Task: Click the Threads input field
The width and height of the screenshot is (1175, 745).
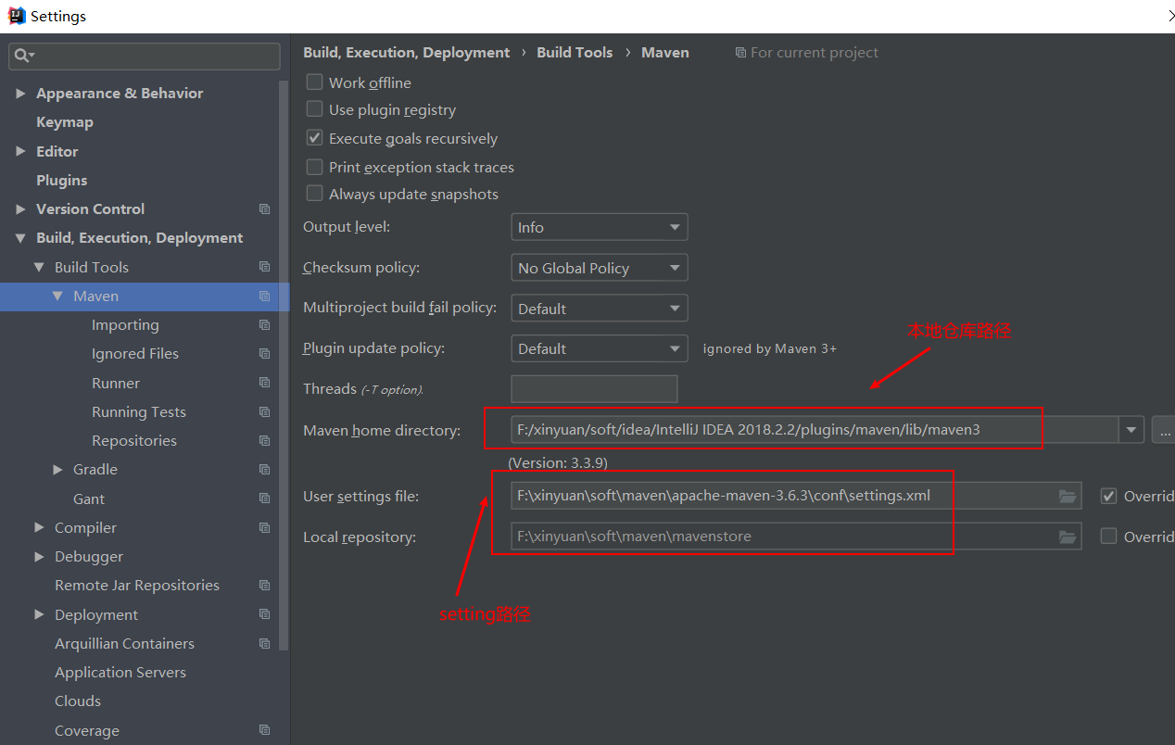Action: (594, 389)
